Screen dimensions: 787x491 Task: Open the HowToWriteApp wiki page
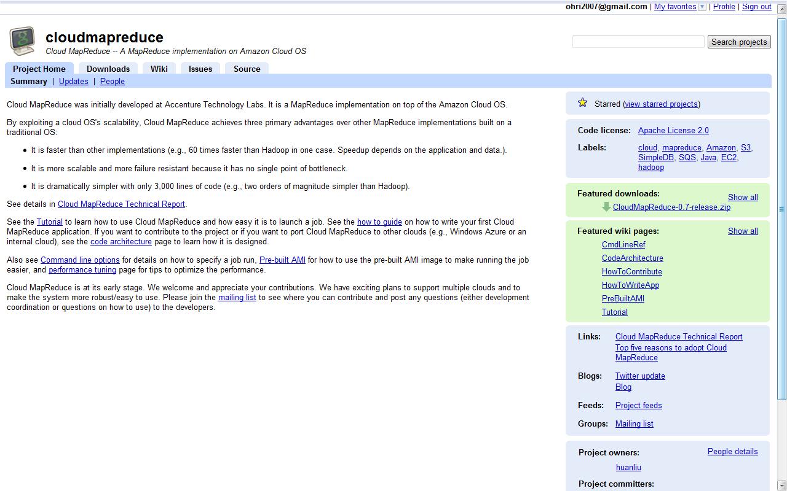(630, 285)
